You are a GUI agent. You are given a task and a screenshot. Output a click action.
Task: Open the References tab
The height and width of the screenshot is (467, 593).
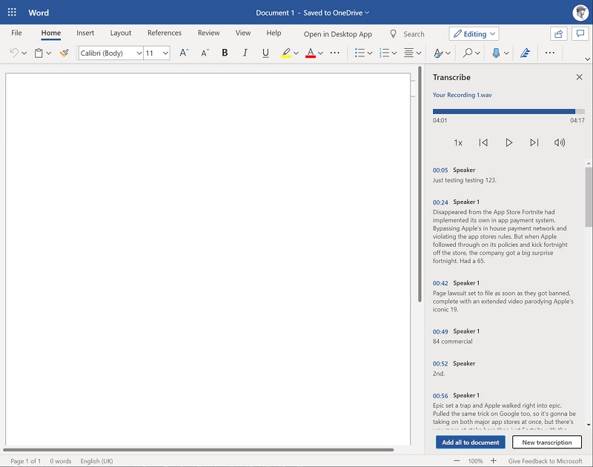[165, 33]
